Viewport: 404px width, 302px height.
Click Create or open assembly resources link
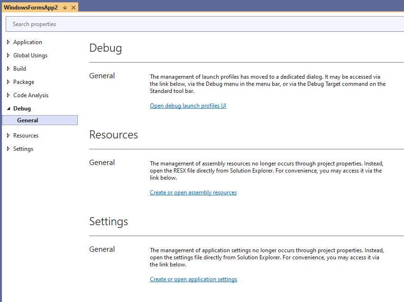tap(193, 192)
